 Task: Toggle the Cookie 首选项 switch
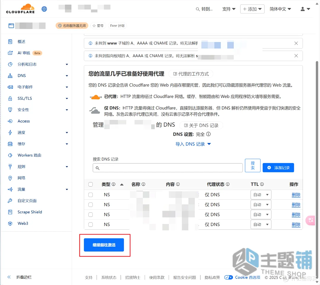228,278
